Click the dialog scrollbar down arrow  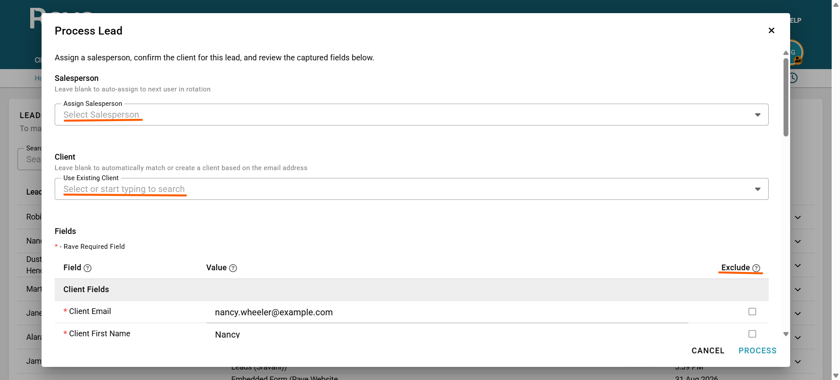tap(786, 334)
